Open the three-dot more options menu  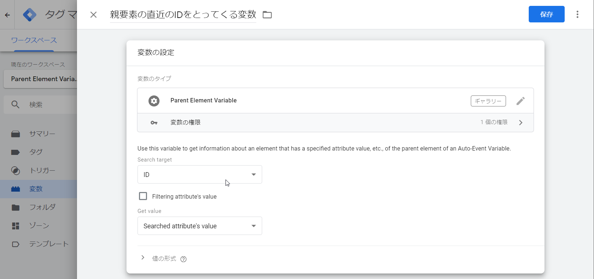(x=577, y=14)
